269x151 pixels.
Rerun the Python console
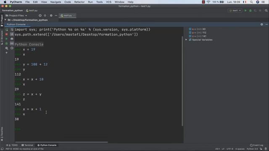pos(7,30)
